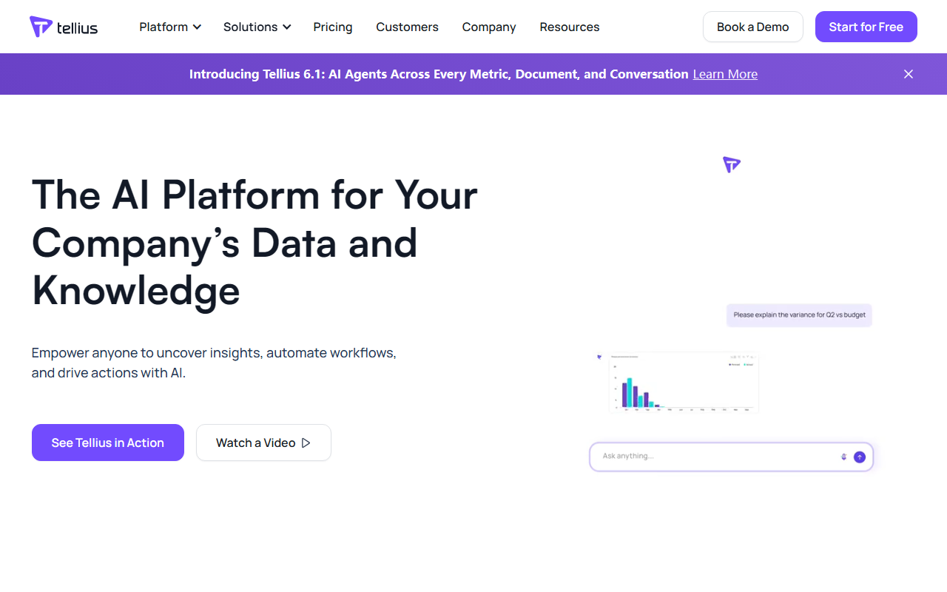Open the Customers menu item
The image size is (947, 592).
click(407, 27)
